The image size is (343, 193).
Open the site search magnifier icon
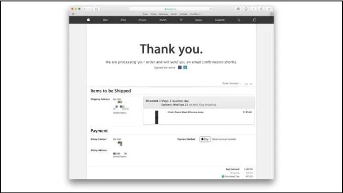(x=239, y=20)
